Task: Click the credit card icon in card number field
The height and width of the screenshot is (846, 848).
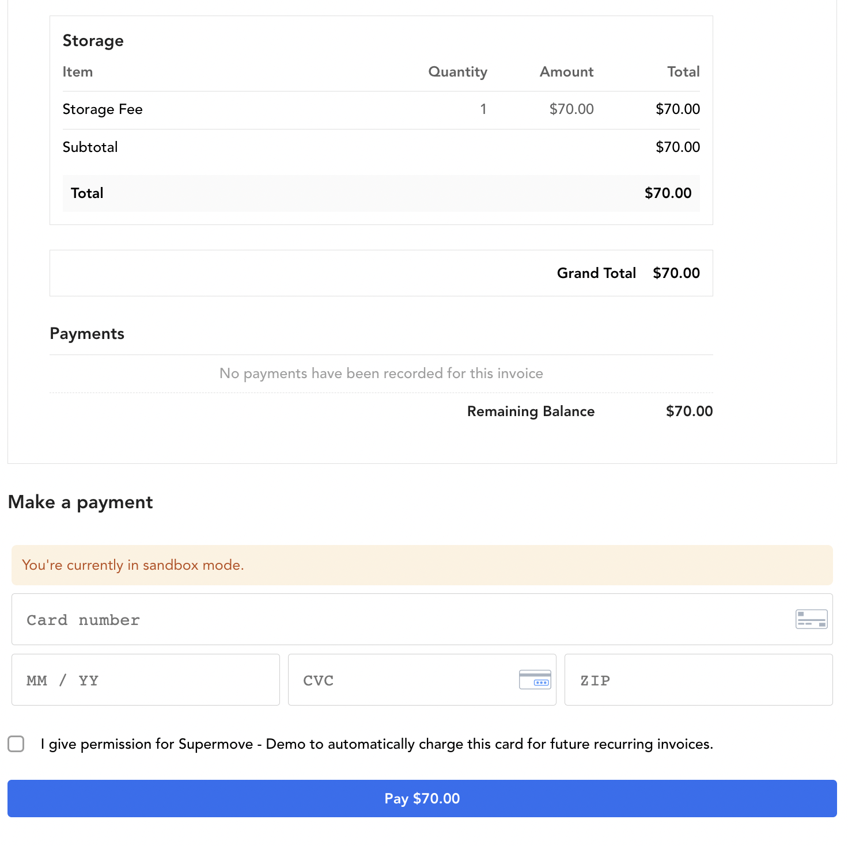Action: coord(811,619)
